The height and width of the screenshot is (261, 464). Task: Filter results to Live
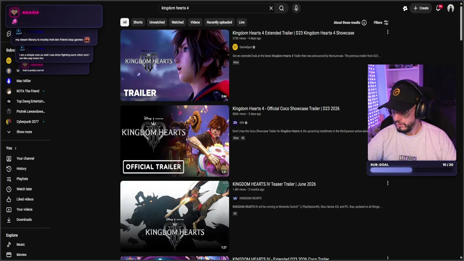coord(241,22)
